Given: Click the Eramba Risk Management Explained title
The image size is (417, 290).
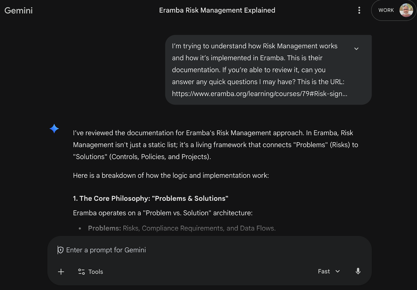Looking at the screenshot, I should click(217, 10).
